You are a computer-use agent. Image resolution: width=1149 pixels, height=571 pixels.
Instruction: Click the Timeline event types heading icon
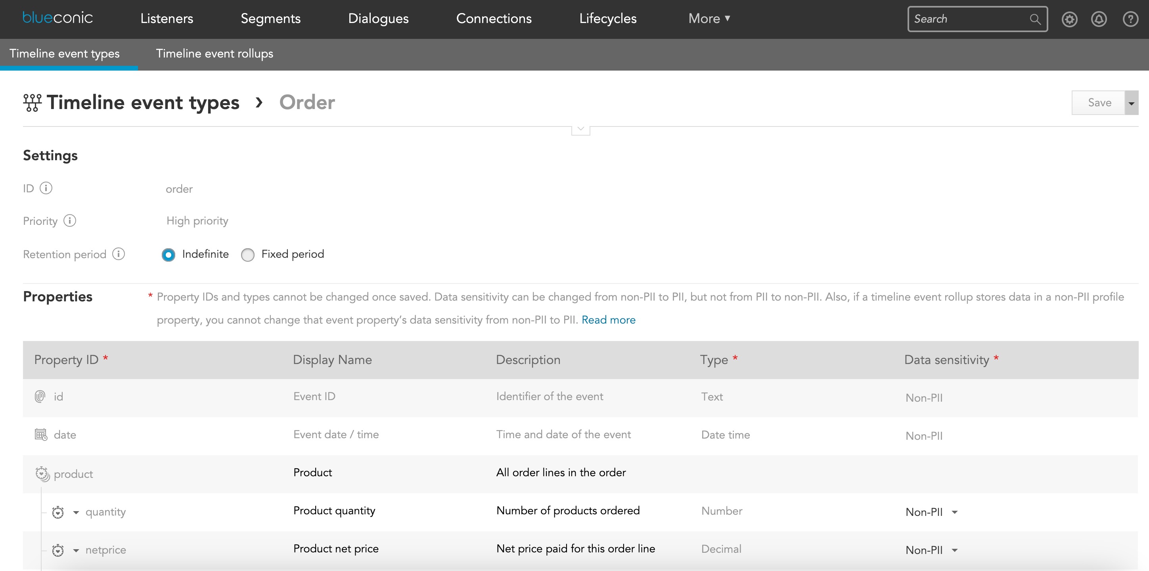point(32,103)
